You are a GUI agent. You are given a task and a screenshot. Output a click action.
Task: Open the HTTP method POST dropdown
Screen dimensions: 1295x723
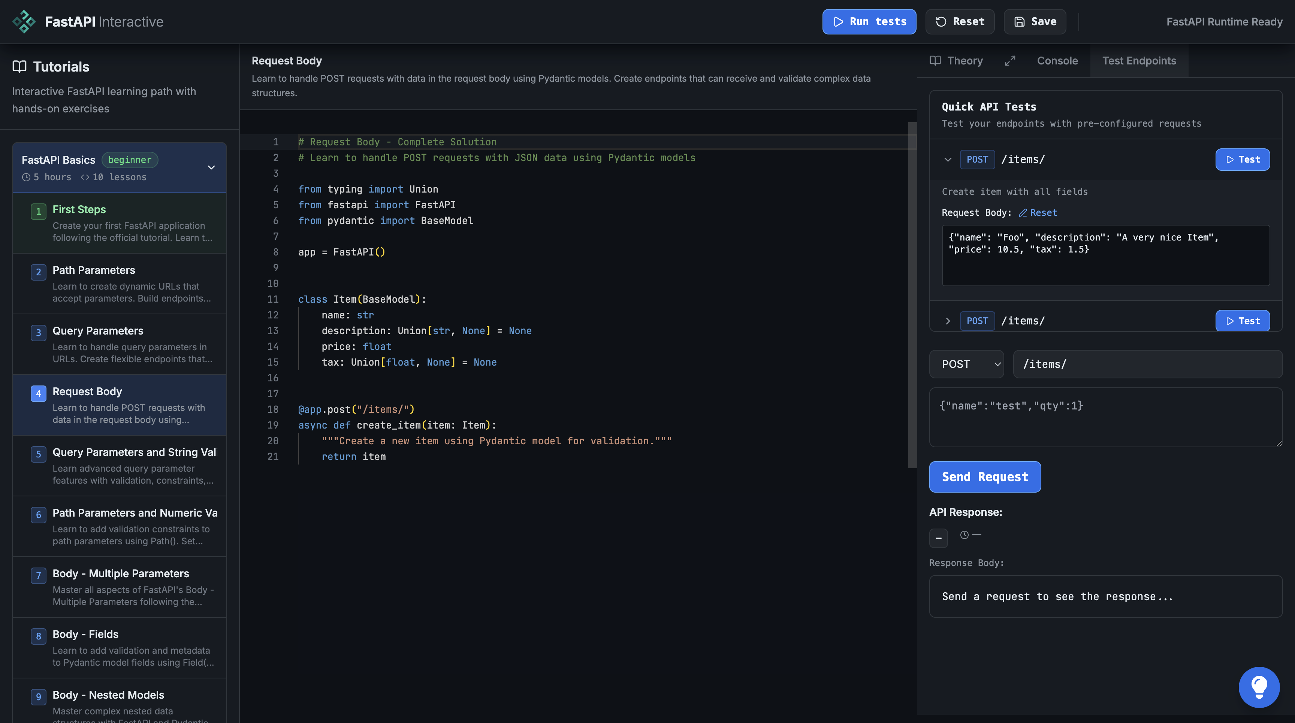click(966, 364)
